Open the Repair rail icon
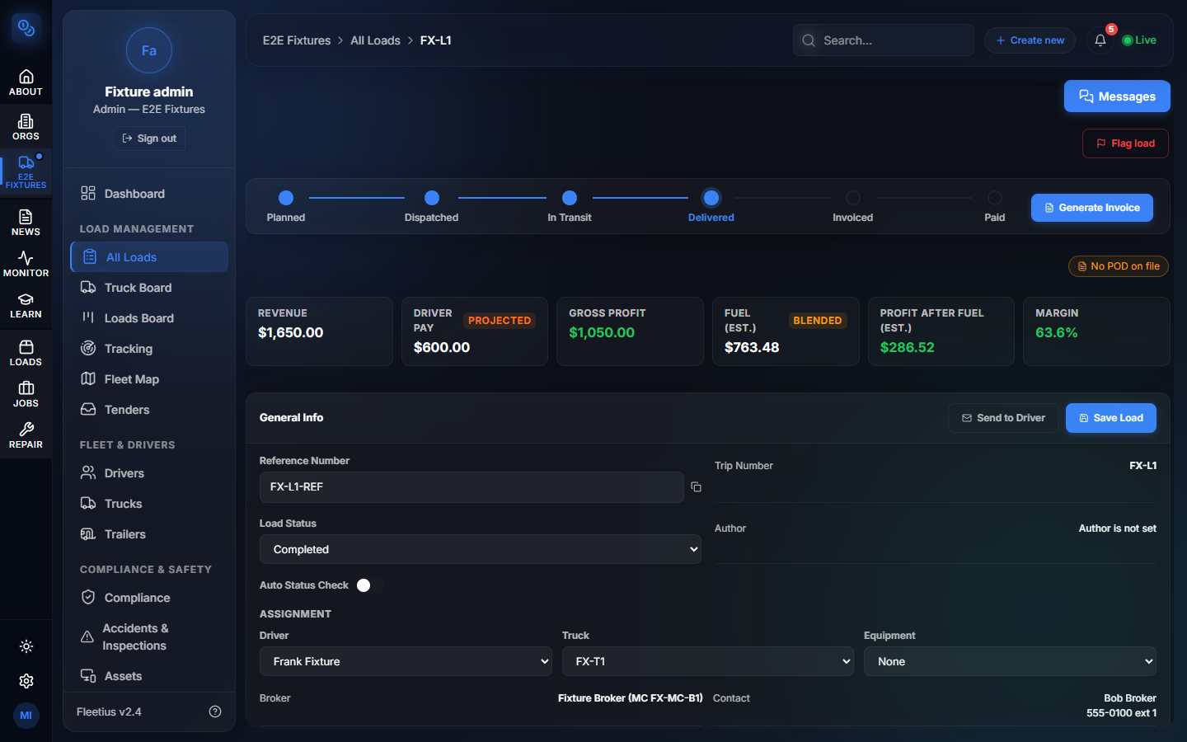The image size is (1187, 742). (x=26, y=436)
